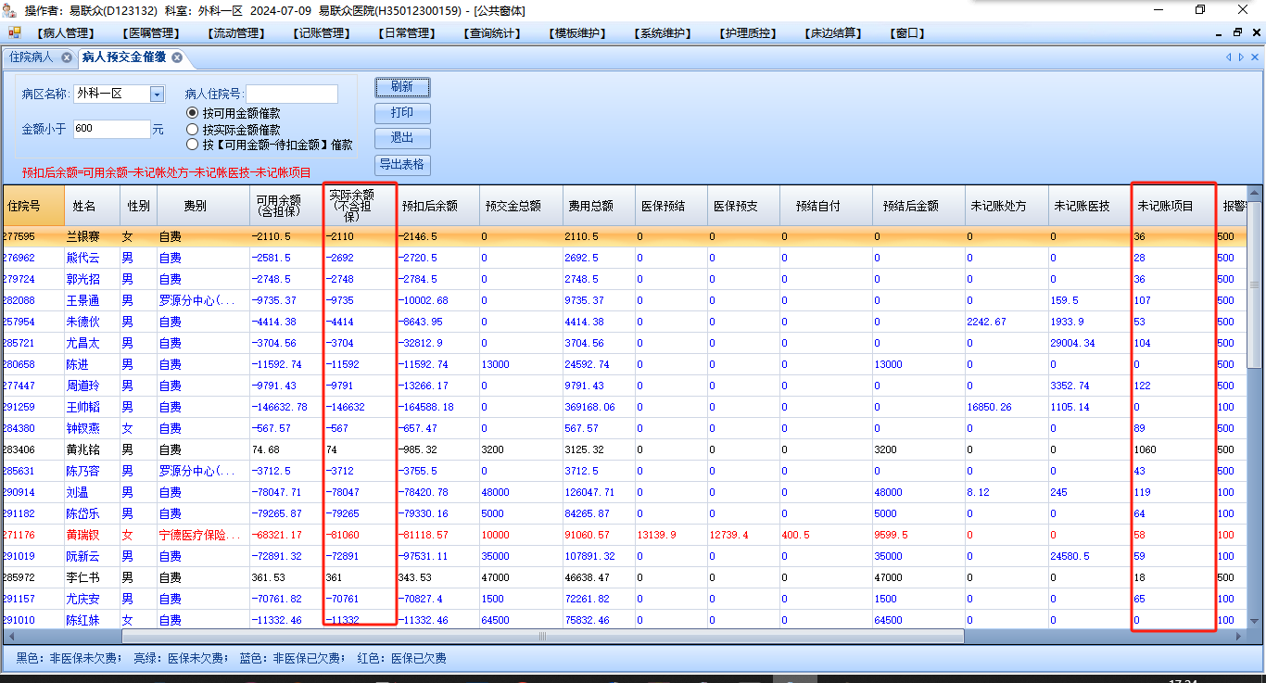Screen dimensions: 1266x683
Task: Click the 退出 button
Action: tap(402, 138)
